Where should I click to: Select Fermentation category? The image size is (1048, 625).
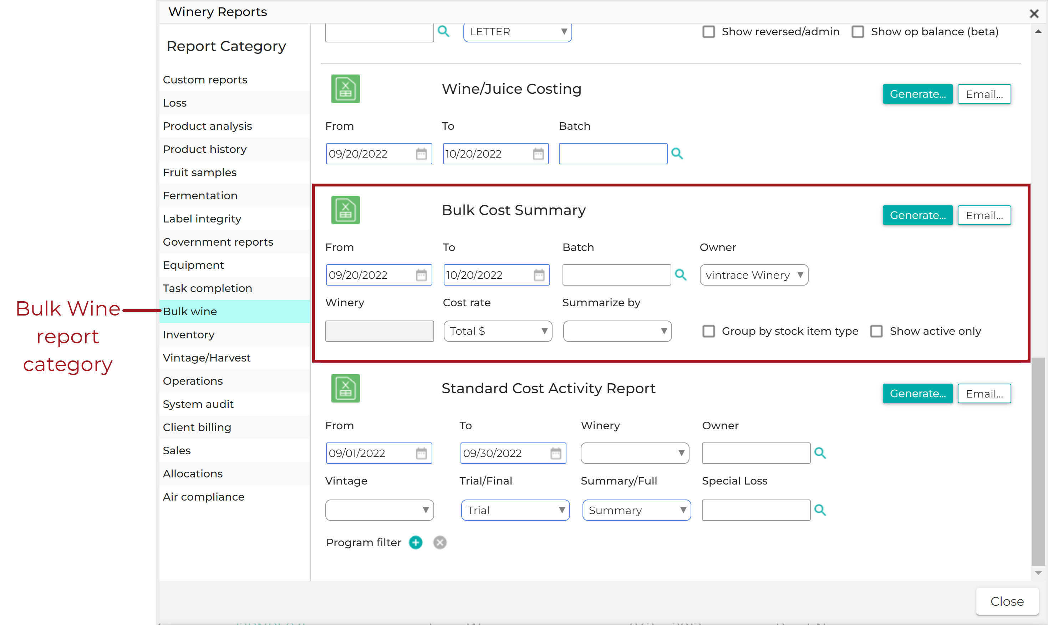[235, 195]
